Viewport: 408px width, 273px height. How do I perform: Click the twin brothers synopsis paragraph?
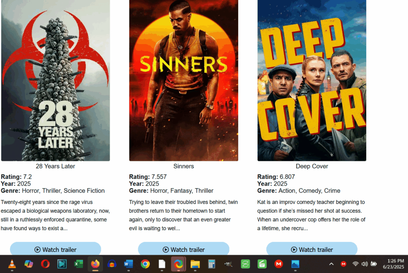[x=183, y=215]
